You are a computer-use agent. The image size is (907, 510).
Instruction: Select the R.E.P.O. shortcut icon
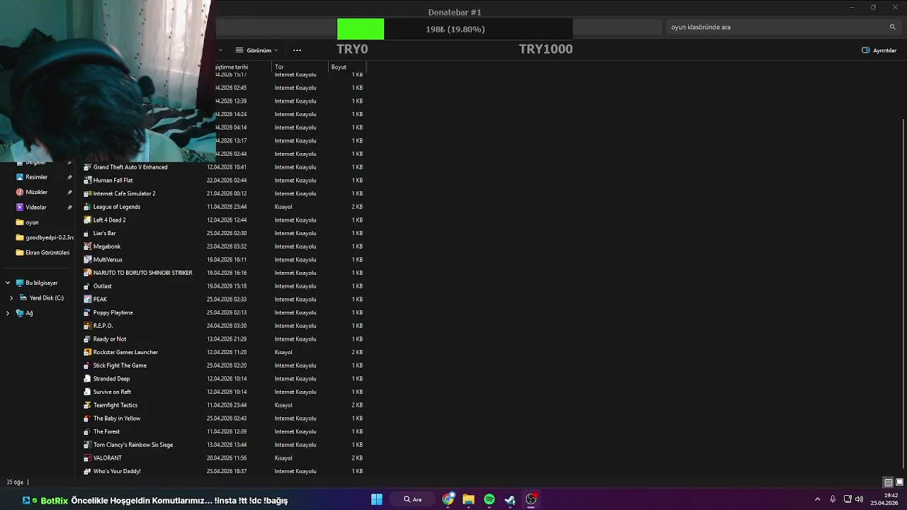88,326
